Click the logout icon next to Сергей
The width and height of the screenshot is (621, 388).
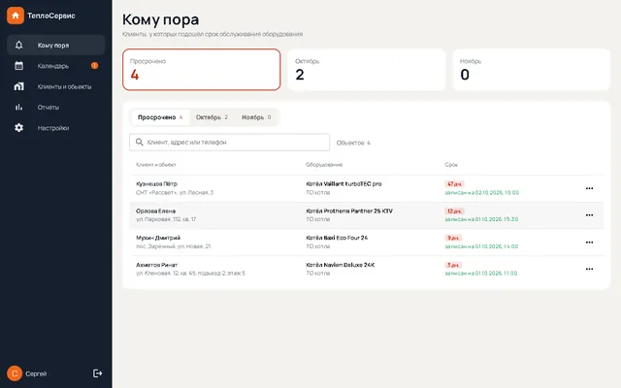click(97, 373)
